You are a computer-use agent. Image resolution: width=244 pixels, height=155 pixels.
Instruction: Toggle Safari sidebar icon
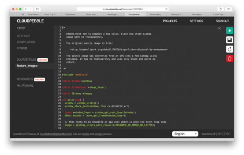click(x=37, y=9)
